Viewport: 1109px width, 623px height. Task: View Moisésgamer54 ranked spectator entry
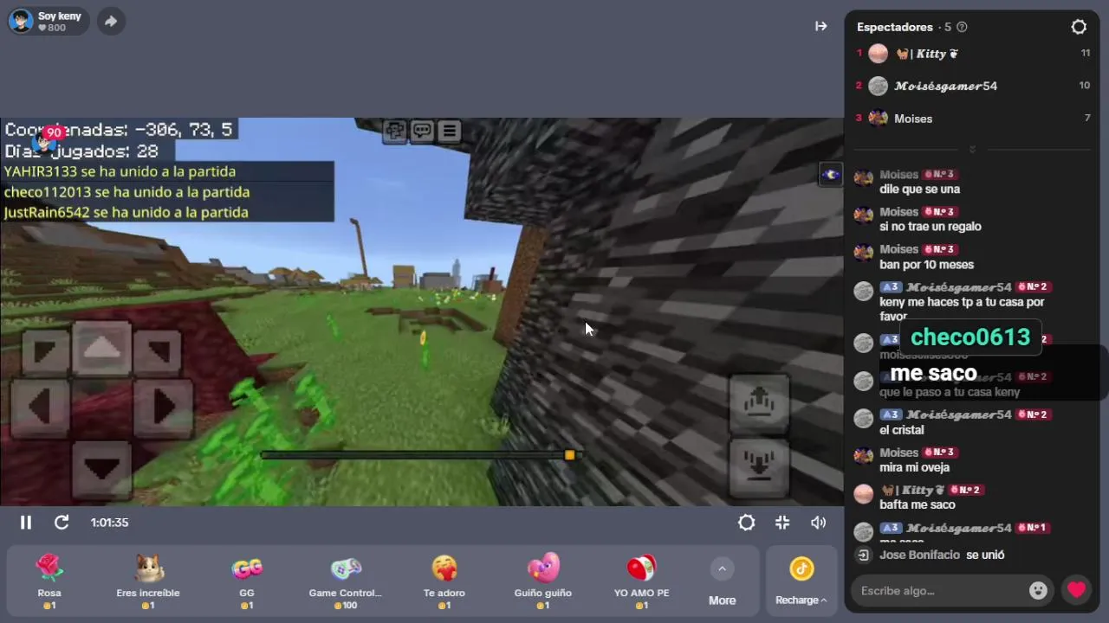click(x=972, y=86)
